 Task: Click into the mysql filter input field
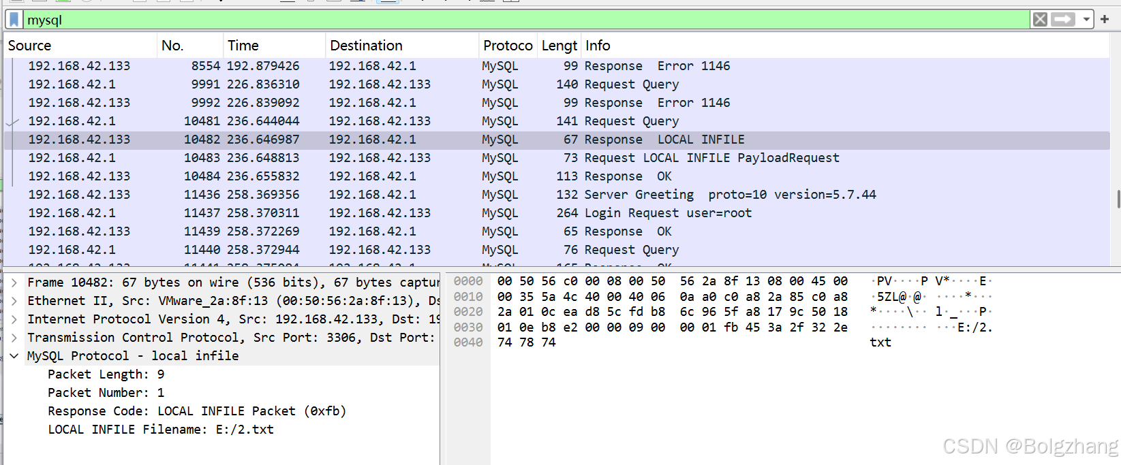coord(526,20)
